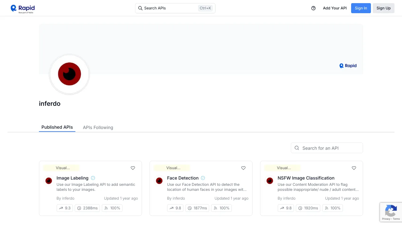The image size is (402, 226).
Task: Favorite the Image Labeling API heart icon
Action: (x=133, y=168)
